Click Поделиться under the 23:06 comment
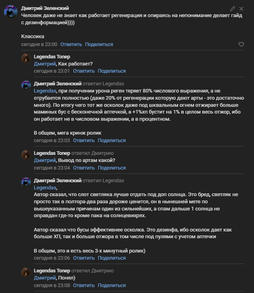This screenshot has height=293, width=254. tap(112, 258)
